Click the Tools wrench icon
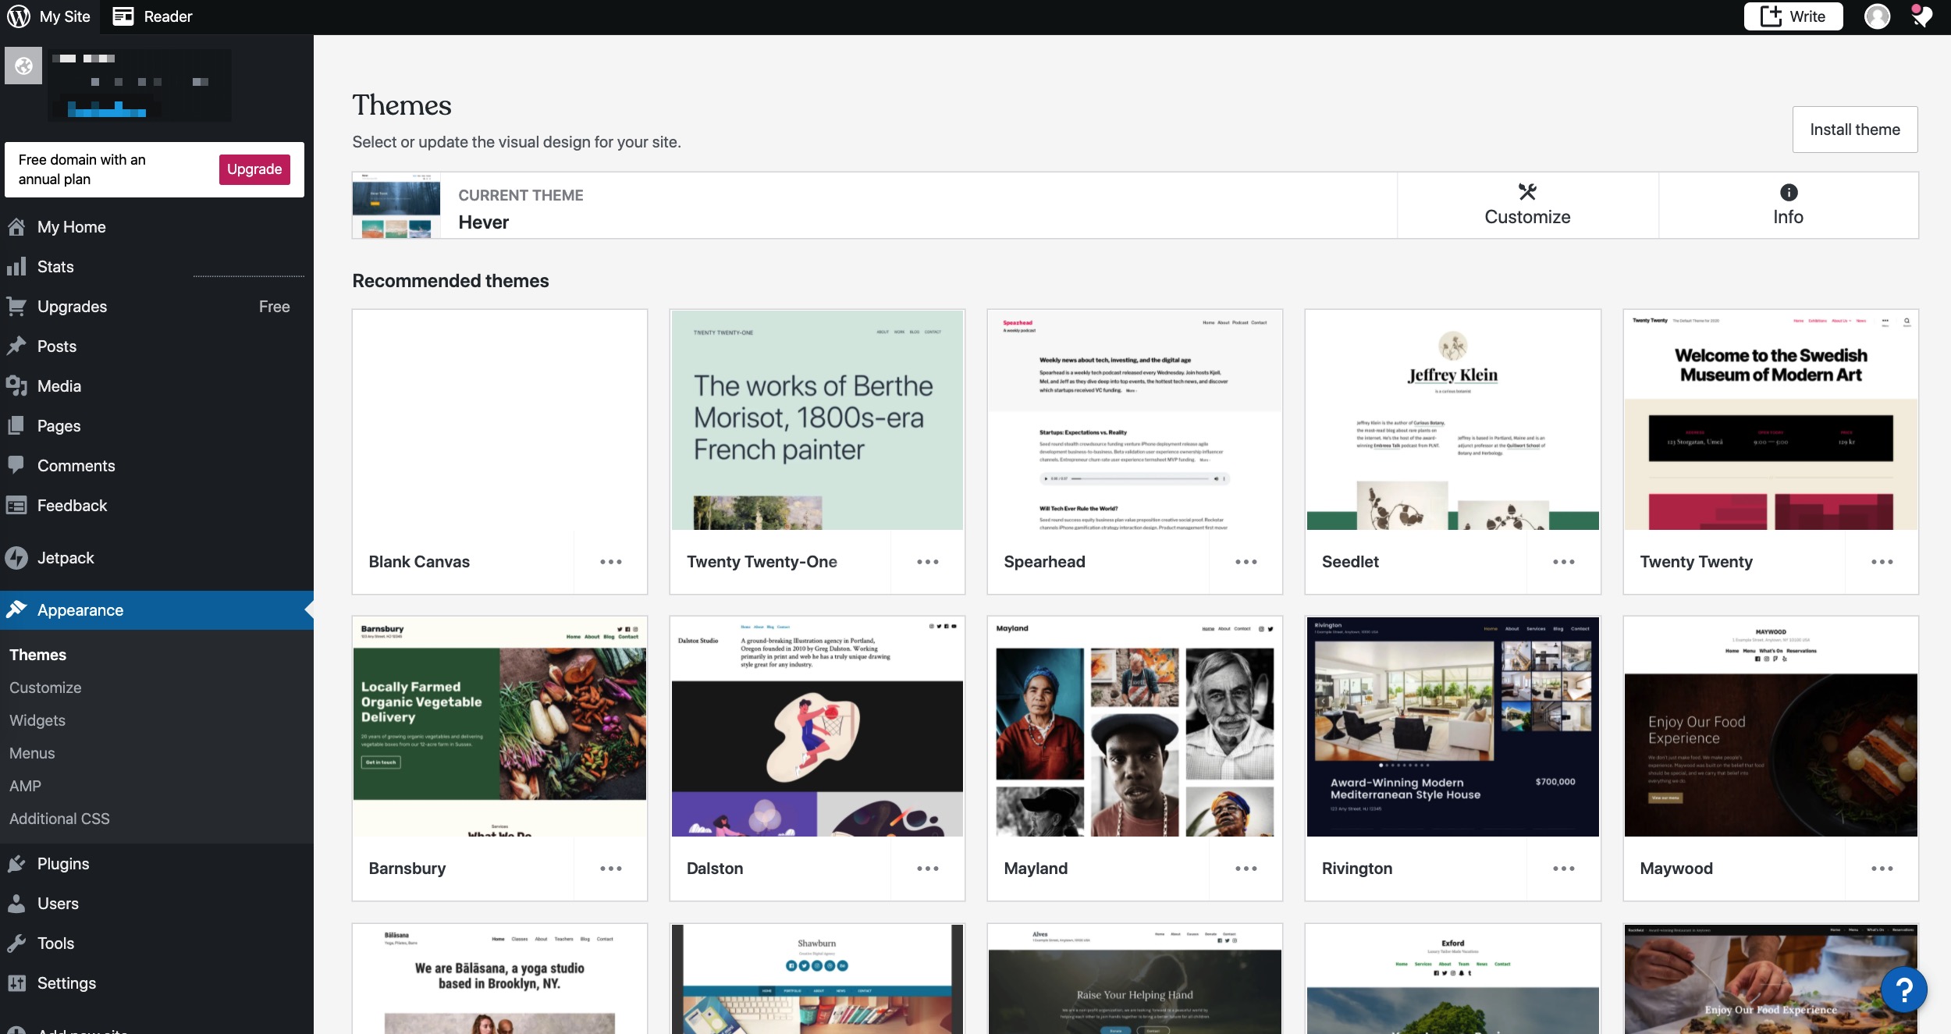The height and width of the screenshot is (1034, 1951). coord(16,943)
